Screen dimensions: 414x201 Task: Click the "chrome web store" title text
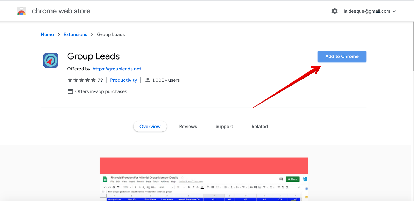(61, 11)
